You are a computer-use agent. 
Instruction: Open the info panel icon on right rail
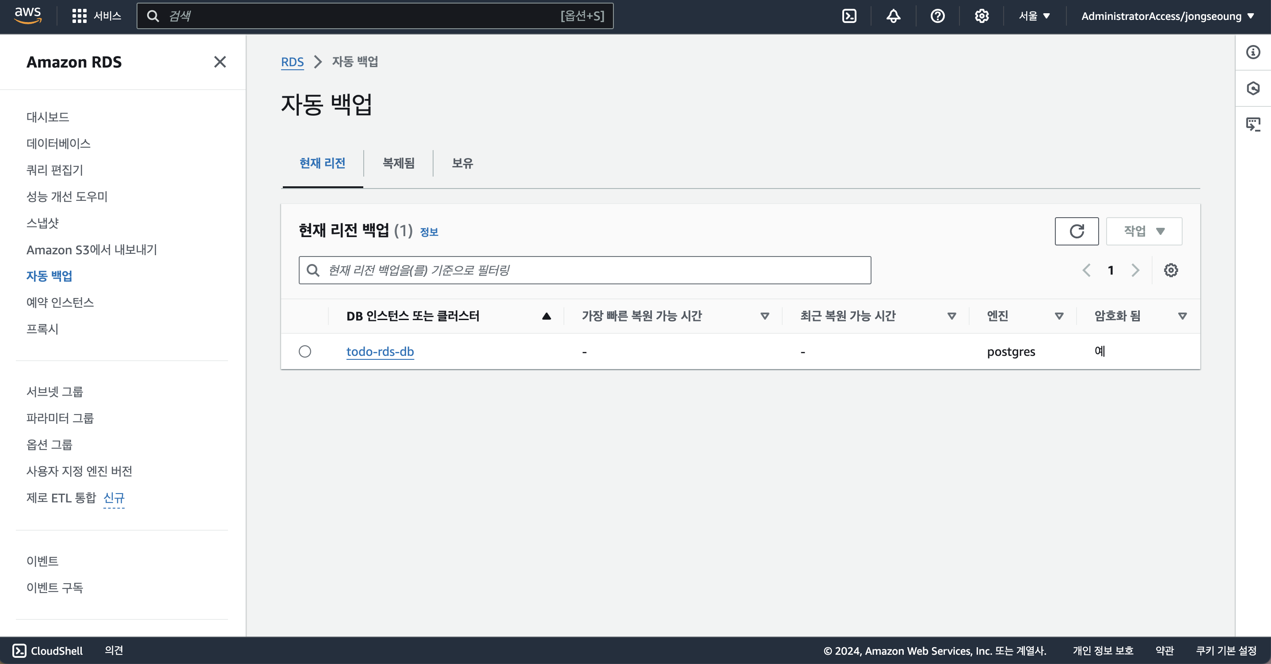click(1253, 52)
